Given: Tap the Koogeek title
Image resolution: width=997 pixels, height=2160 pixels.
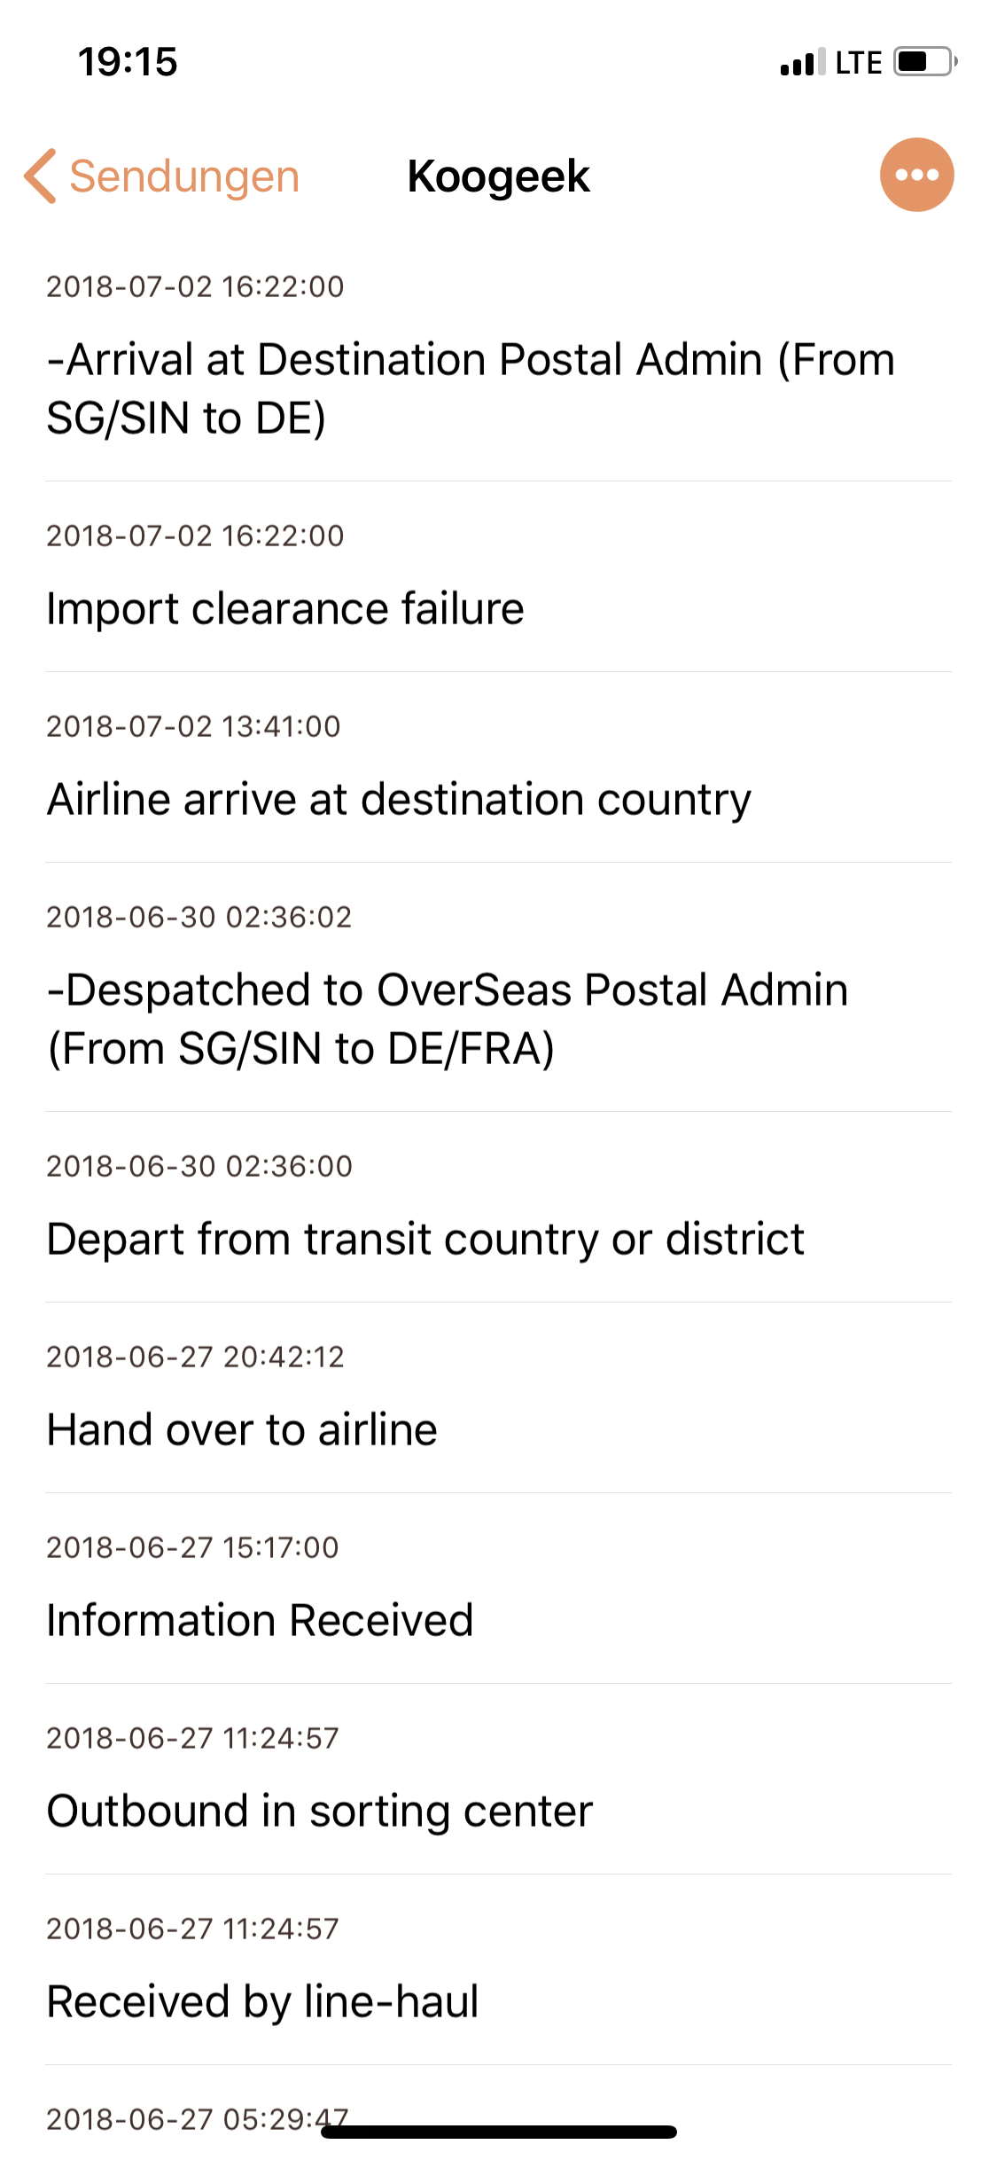Looking at the screenshot, I should [498, 176].
